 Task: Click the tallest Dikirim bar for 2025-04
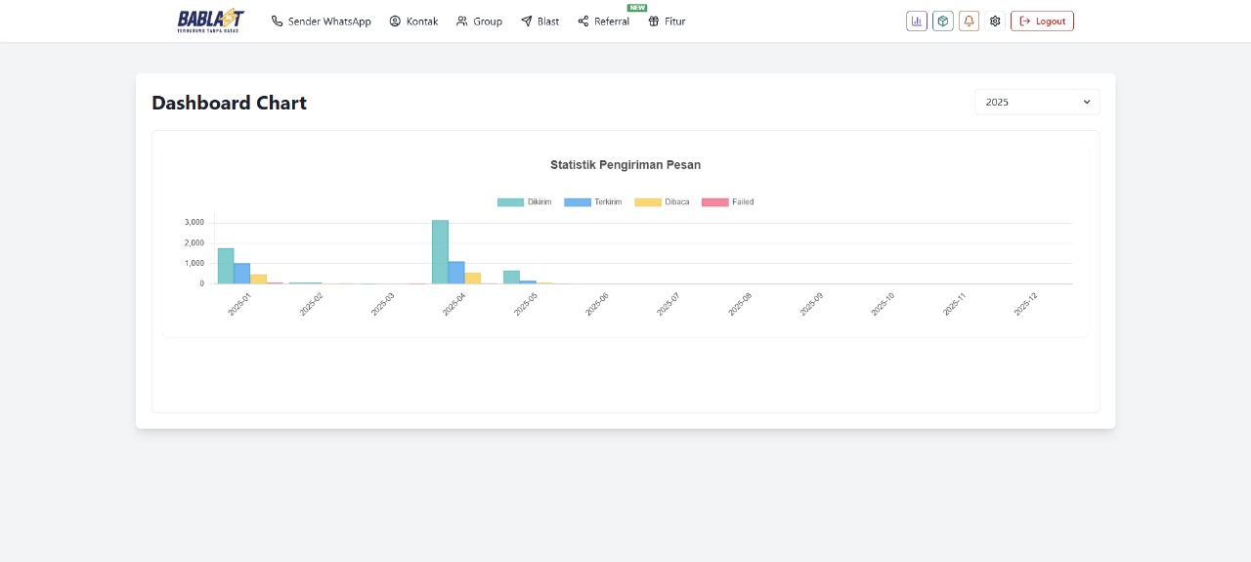point(440,252)
